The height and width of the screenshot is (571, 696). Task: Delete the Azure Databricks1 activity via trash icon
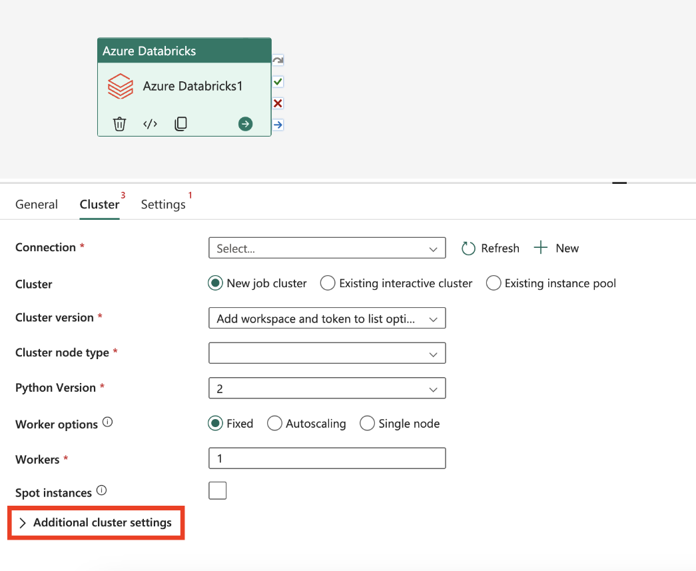119,124
